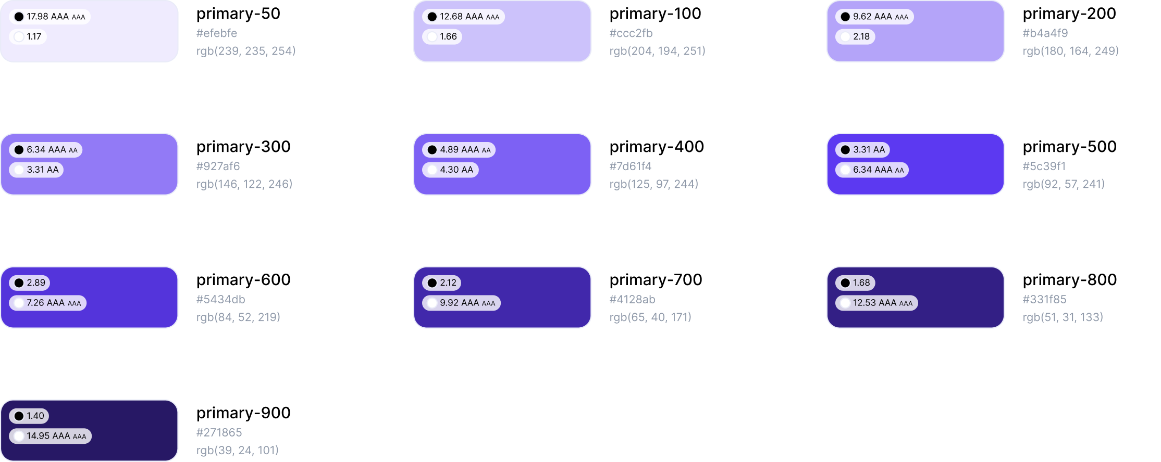Select the #5c39f1 hex code text
Image resolution: width=1161 pixels, height=462 pixels.
click(1044, 166)
